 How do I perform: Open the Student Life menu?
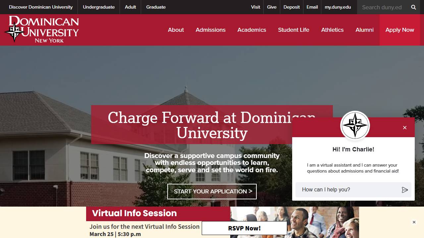click(293, 30)
